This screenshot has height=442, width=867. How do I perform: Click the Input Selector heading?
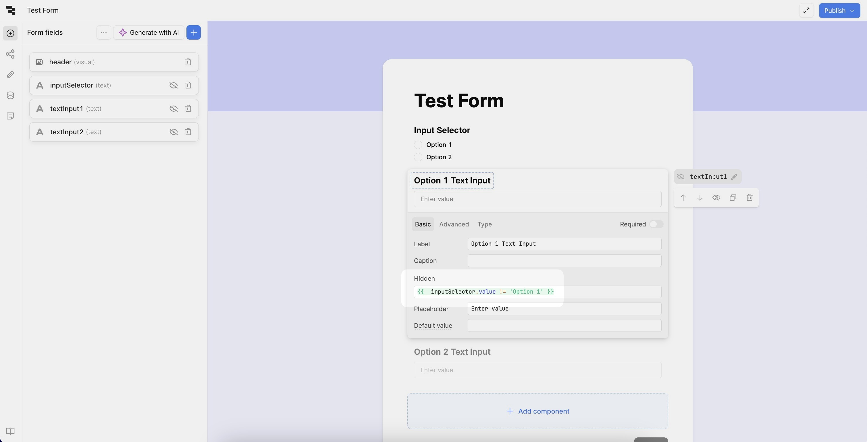442,131
